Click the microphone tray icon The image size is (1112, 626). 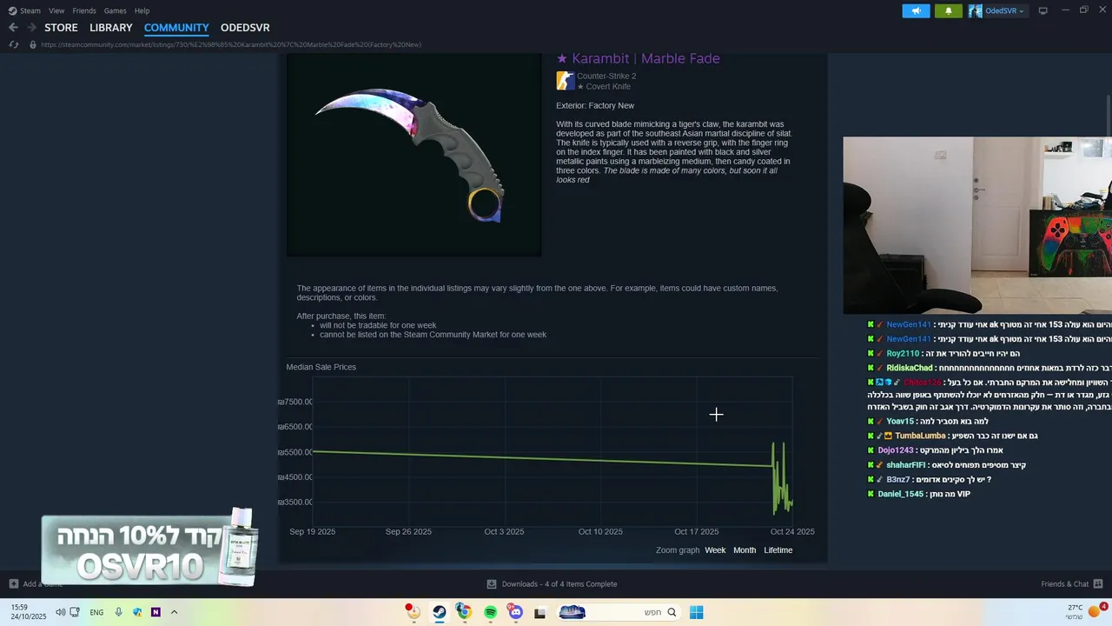(118, 612)
